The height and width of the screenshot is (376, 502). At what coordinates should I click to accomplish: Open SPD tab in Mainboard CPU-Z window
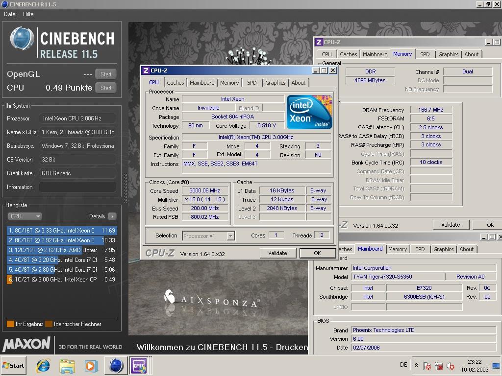tap(420, 249)
